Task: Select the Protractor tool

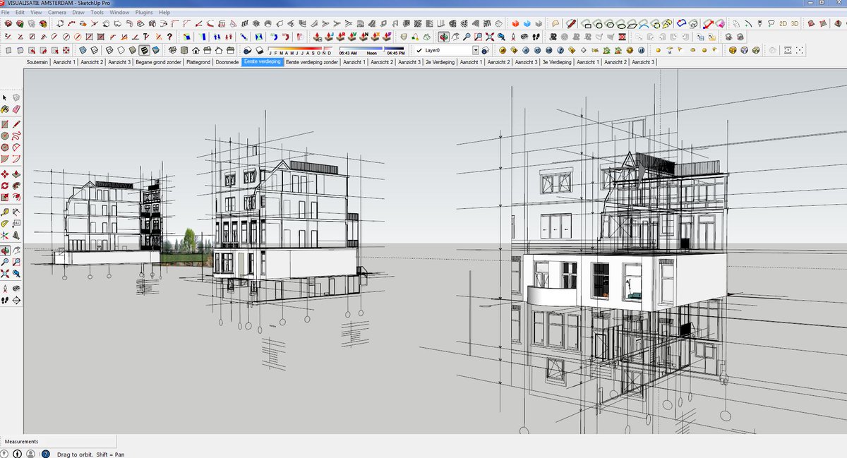Action: (5, 224)
